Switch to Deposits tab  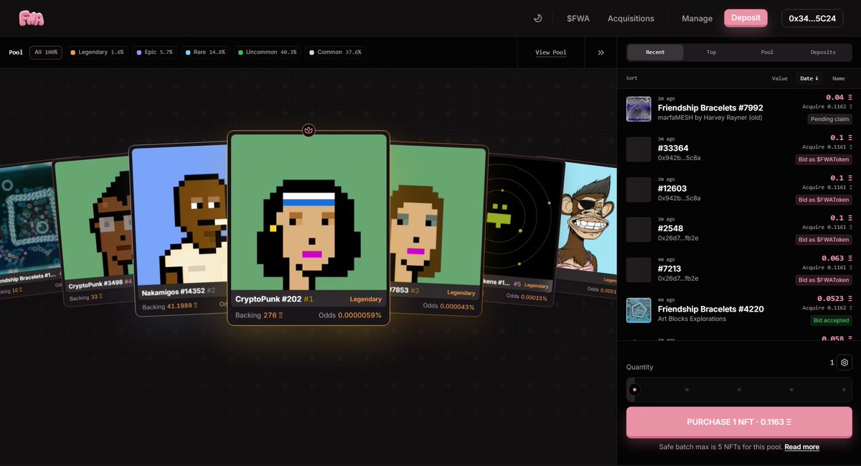(x=823, y=52)
